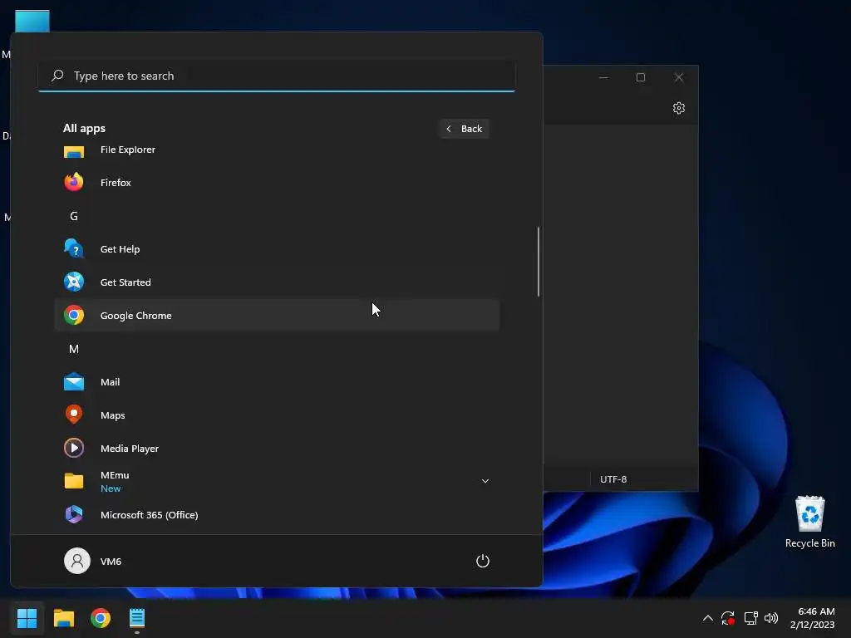Click the sync status tray icon
851x638 pixels.
pyautogui.click(x=728, y=618)
